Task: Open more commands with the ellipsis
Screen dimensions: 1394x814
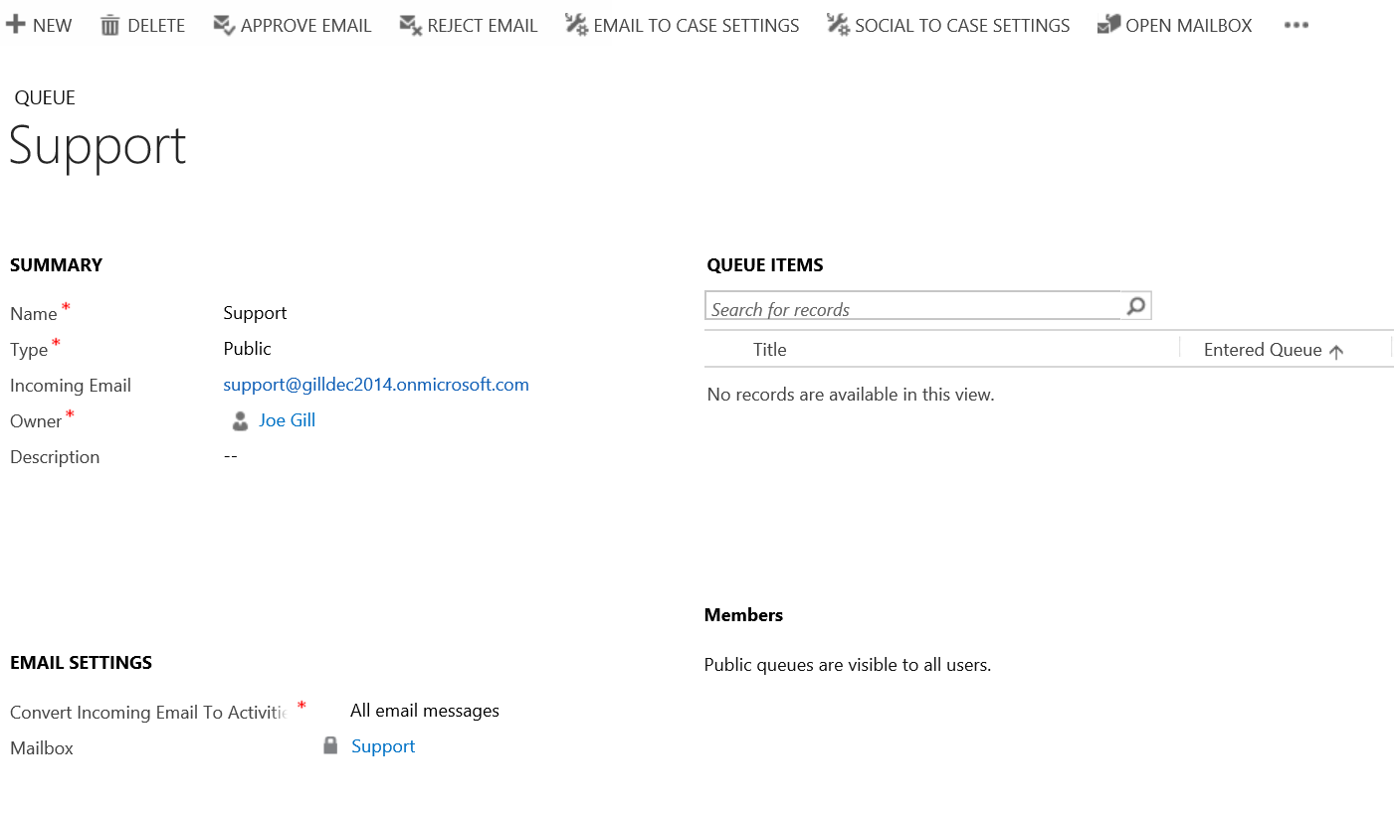Action: point(1296,25)
